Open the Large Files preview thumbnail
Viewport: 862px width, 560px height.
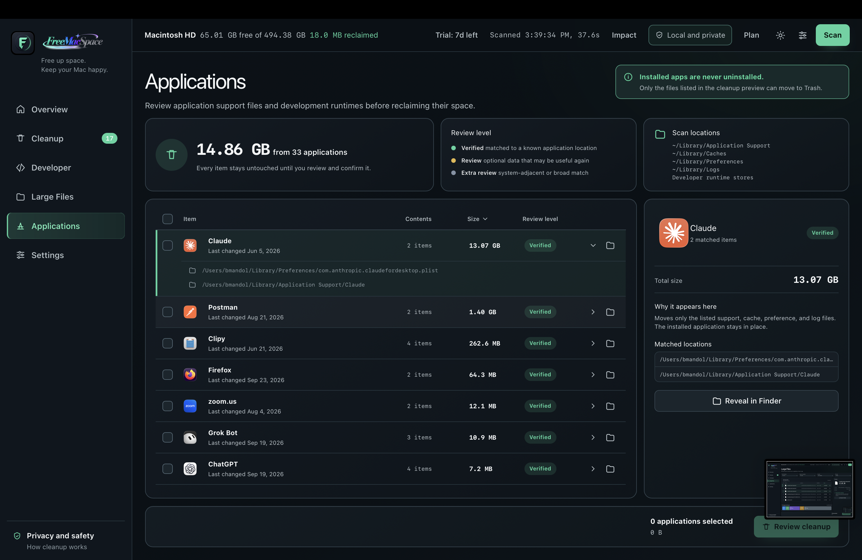click(x=810, y=489)
